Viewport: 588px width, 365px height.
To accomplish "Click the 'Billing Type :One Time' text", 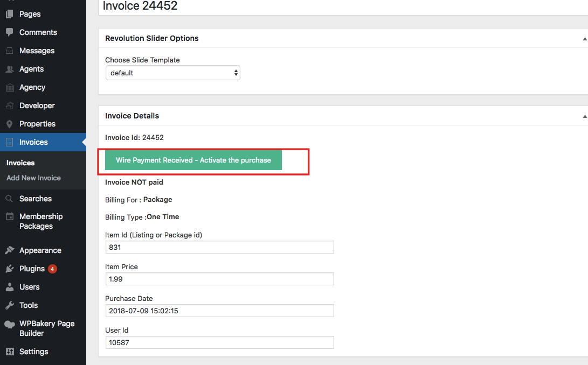I will pos(142,217).
